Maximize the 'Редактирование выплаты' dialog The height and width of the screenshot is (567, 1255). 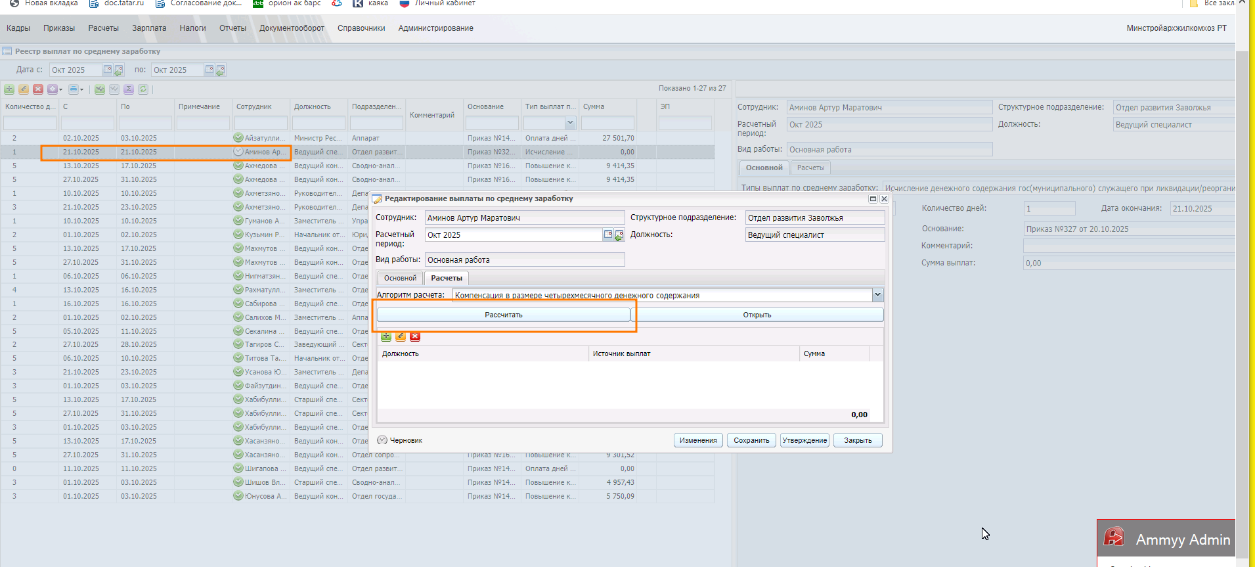pos(873,198)
